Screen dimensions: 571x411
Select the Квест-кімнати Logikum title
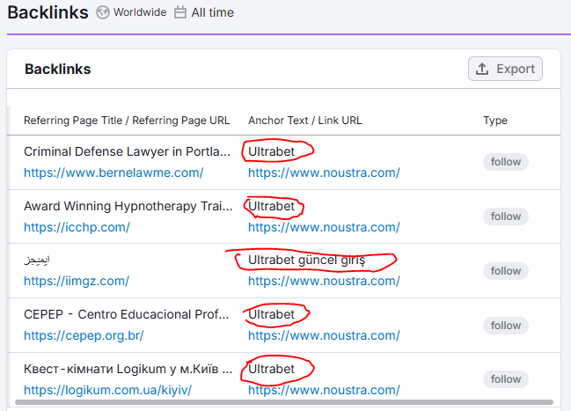click(128, 369)
